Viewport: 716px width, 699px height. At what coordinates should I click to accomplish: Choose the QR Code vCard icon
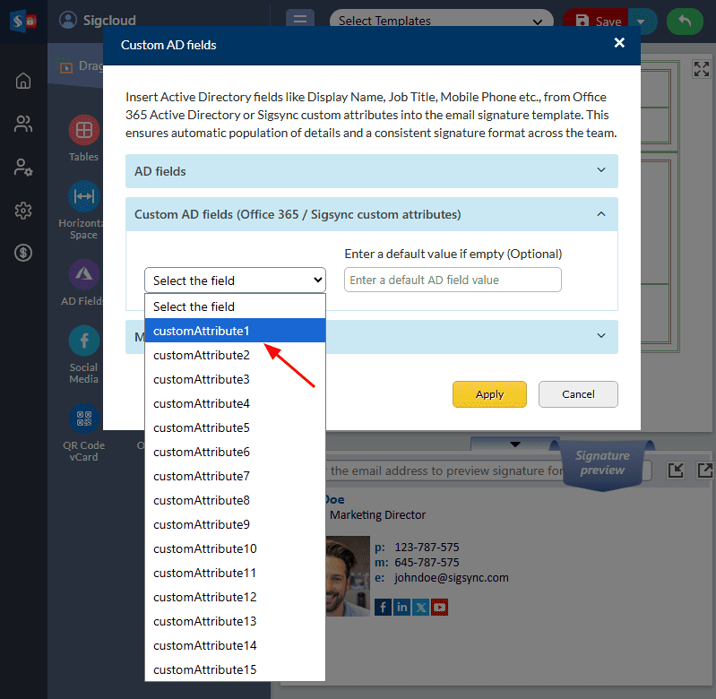click(x=83, y=420)
